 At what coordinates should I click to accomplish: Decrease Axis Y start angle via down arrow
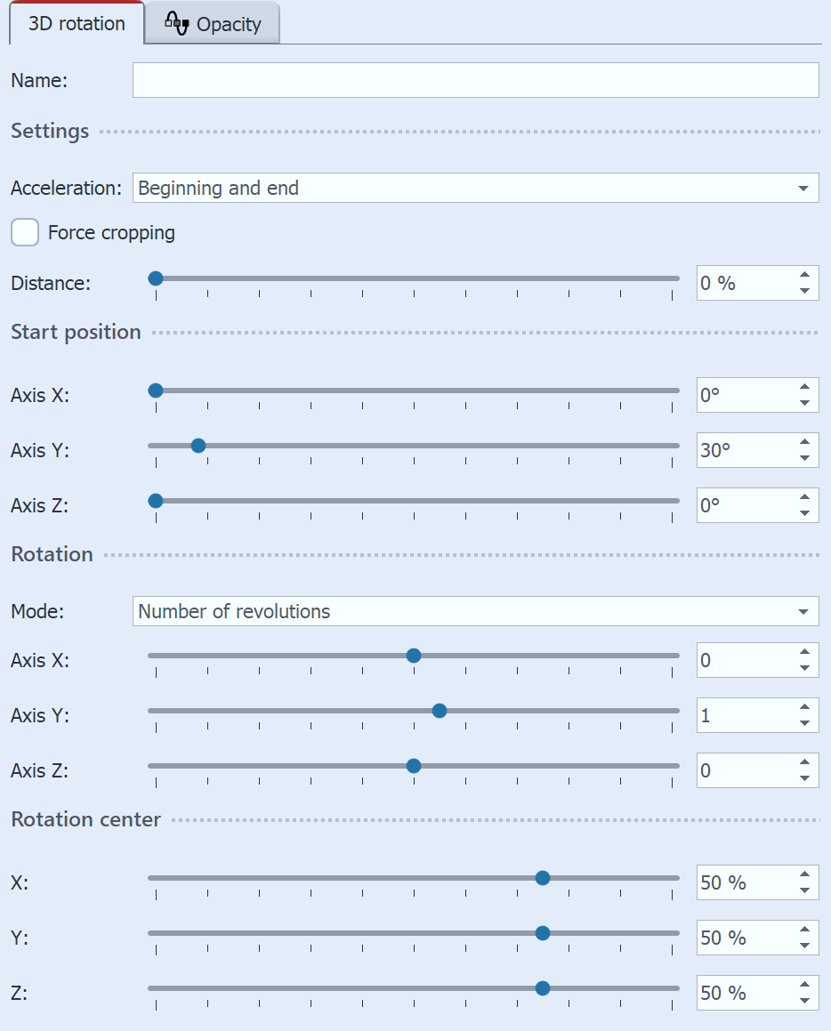(x=806, y=457)
